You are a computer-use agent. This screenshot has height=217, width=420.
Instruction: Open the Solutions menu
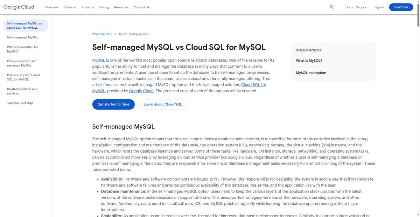pos(70,7)
